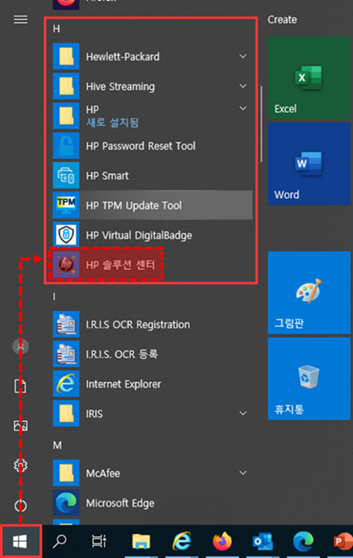353x558 pixels.
Task: Launch Internet Explorer from the app list
Action: coord(66,384)
